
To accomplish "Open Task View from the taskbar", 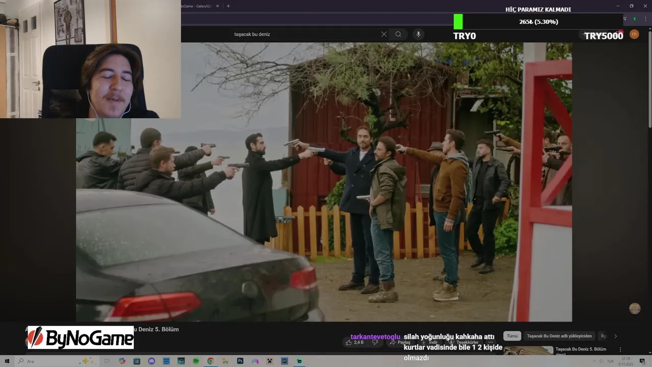I will point(107,361).
